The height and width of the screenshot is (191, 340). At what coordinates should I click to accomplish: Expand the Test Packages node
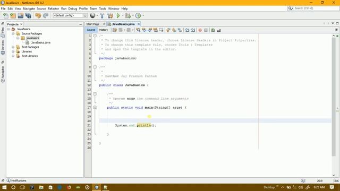[x=13, y=47]
